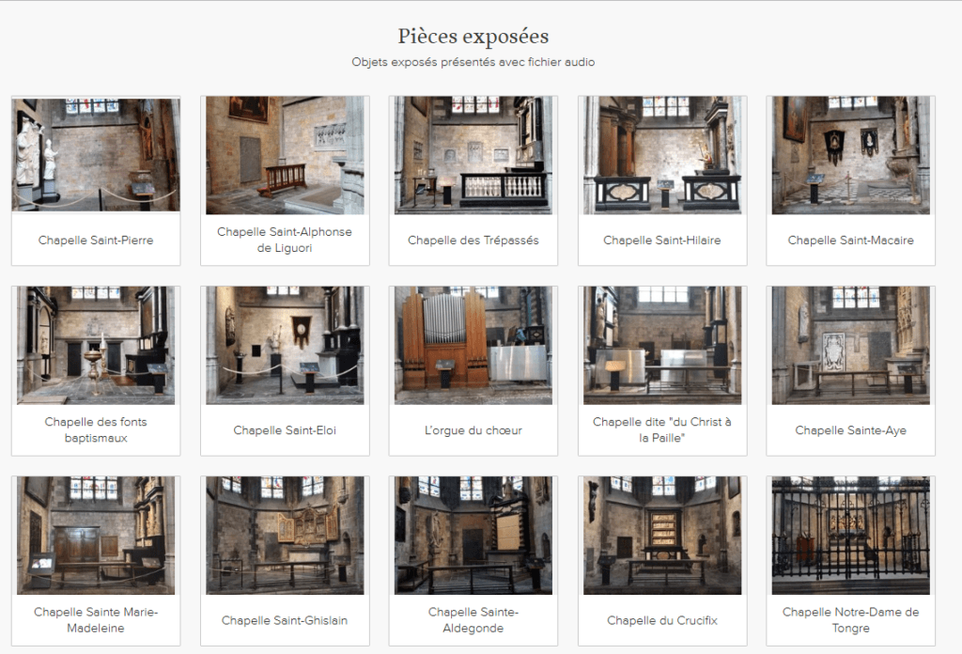
Task: Click the Chapelle Saint-Alphonse de Liguori photo
Action: pyautogui.click(x=285, y=155)
